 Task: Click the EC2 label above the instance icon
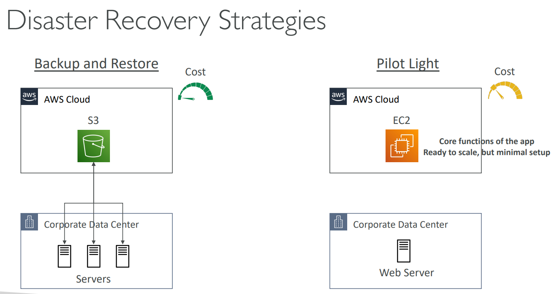401,120
